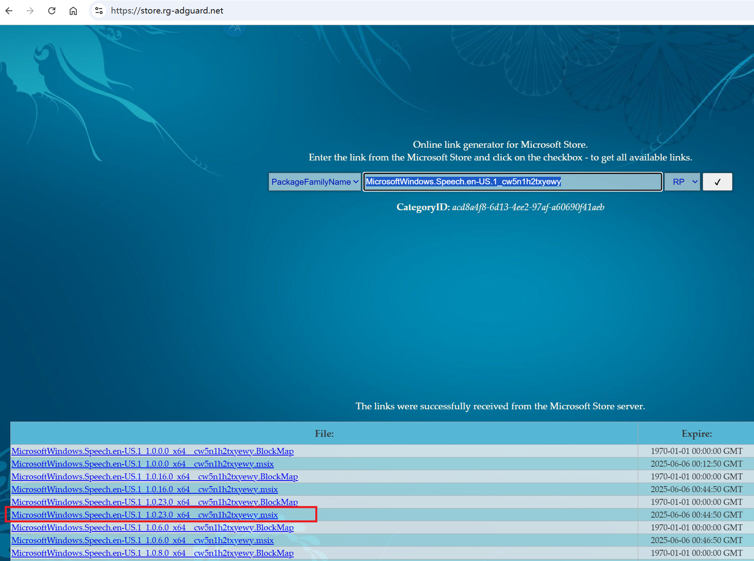Open the RP ring dropdown
Viewport: 754px width, 561px height.
682,182
